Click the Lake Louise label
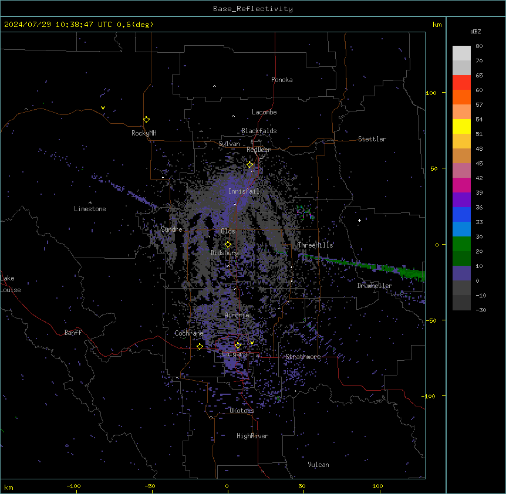This screenshot has height=494, width=506. click(11, 284)
